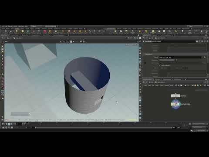Screen dimensions: 209x157
Task: Select the Torus shelf tool
Action: point(23,32)
